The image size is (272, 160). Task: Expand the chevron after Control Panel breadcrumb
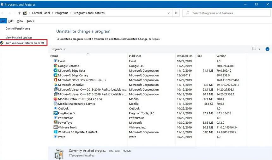[x=52, y=13]
